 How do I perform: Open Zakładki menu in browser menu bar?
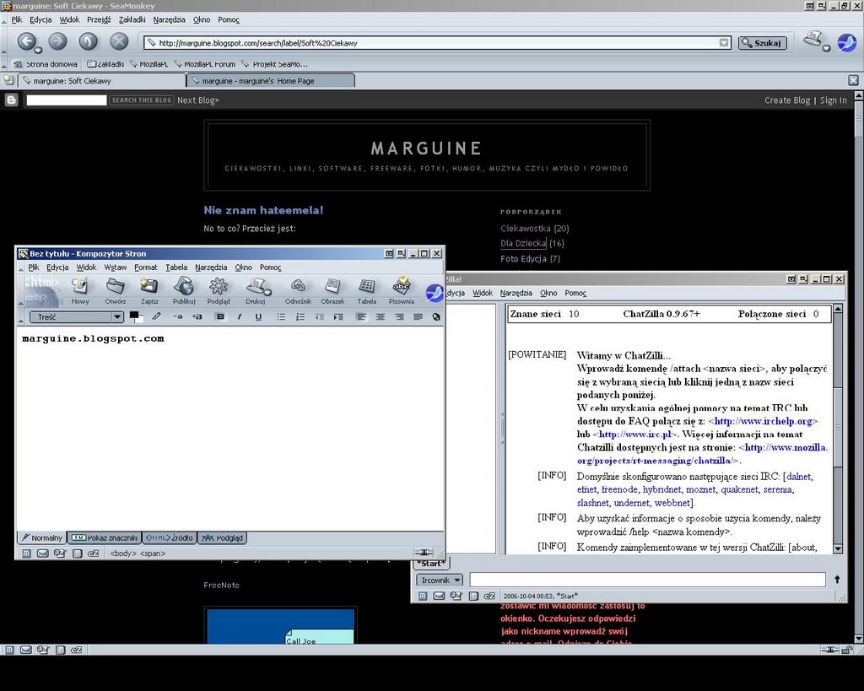pos(132,19)
